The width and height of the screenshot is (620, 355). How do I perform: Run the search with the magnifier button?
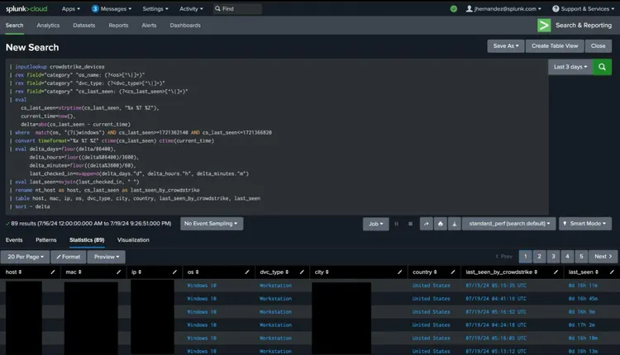click(x=601, y=67)
